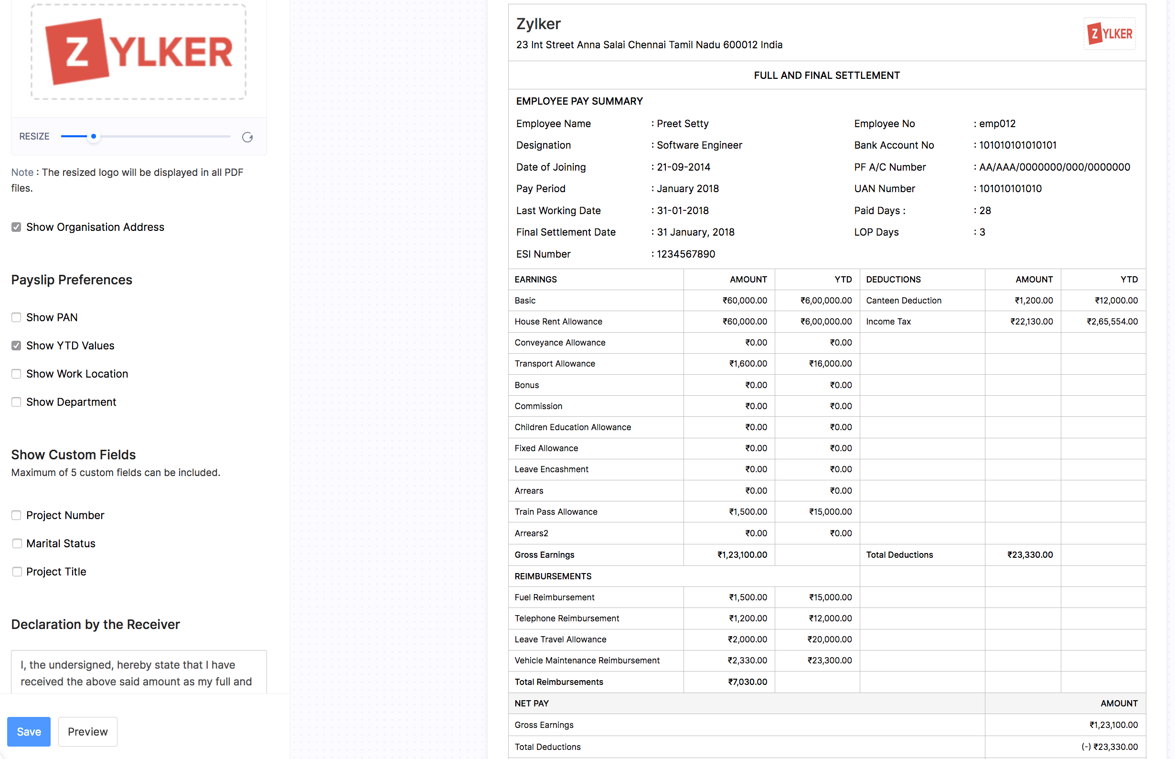Click pay period 'January 2018'
Screen dimensions: 1175x759
[x=687, y=189]
